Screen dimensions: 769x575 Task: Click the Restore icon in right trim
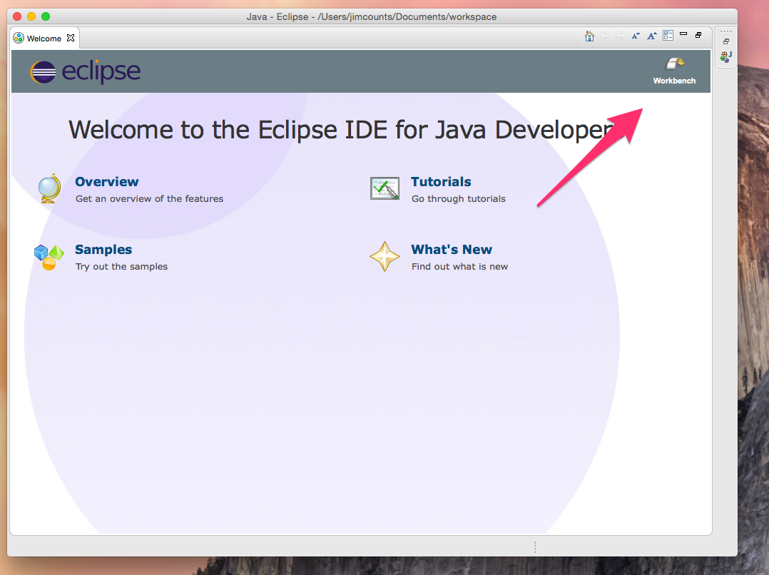click(x=726, y=41)
